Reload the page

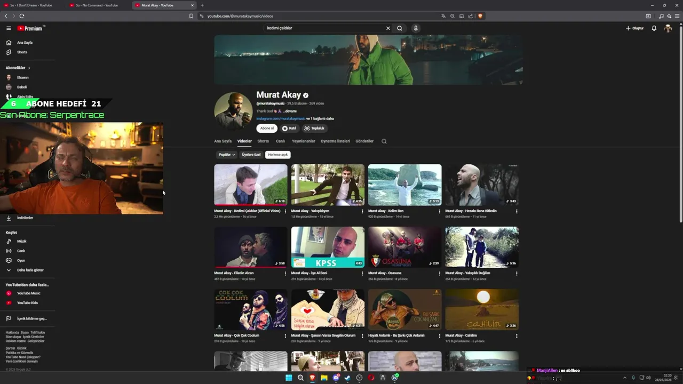[x=22, y=16]
